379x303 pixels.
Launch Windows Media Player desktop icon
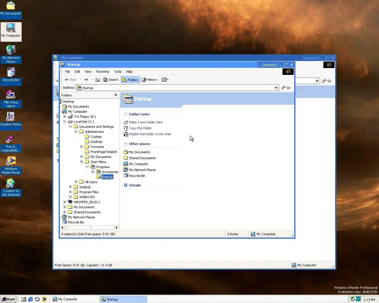pyautogui.click(x=11, y=165)
